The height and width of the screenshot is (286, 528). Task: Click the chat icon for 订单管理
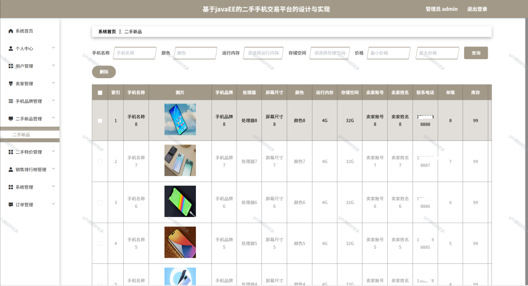pyautogui.click(x=11, y=204)
